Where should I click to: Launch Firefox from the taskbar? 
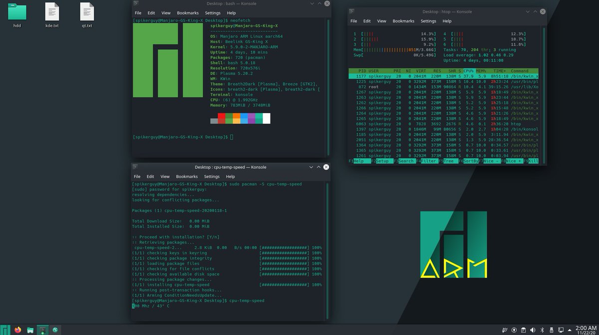[x=18, y=330]
